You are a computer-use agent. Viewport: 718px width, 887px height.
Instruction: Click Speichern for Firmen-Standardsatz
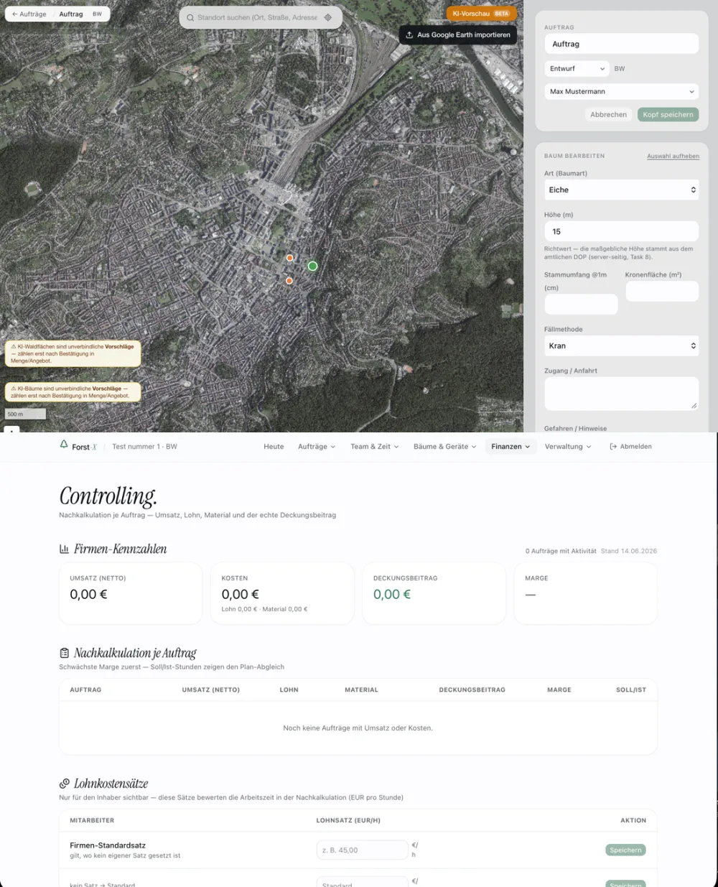coord(625,850)
